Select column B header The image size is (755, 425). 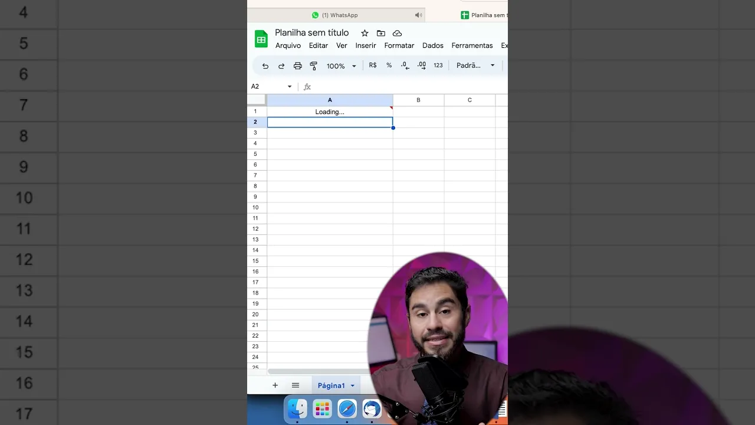click(419, 100)
